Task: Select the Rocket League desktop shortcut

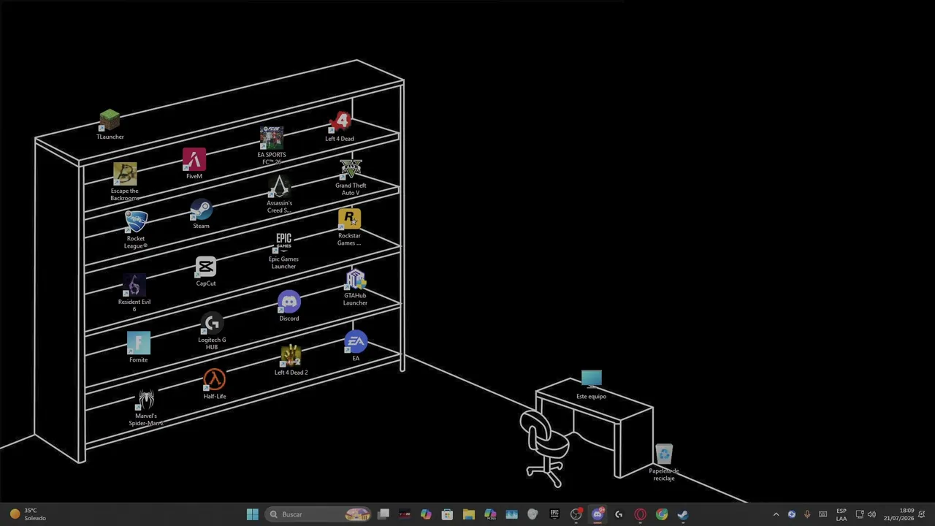Action: pyautogui.click(x=136, y=229)
